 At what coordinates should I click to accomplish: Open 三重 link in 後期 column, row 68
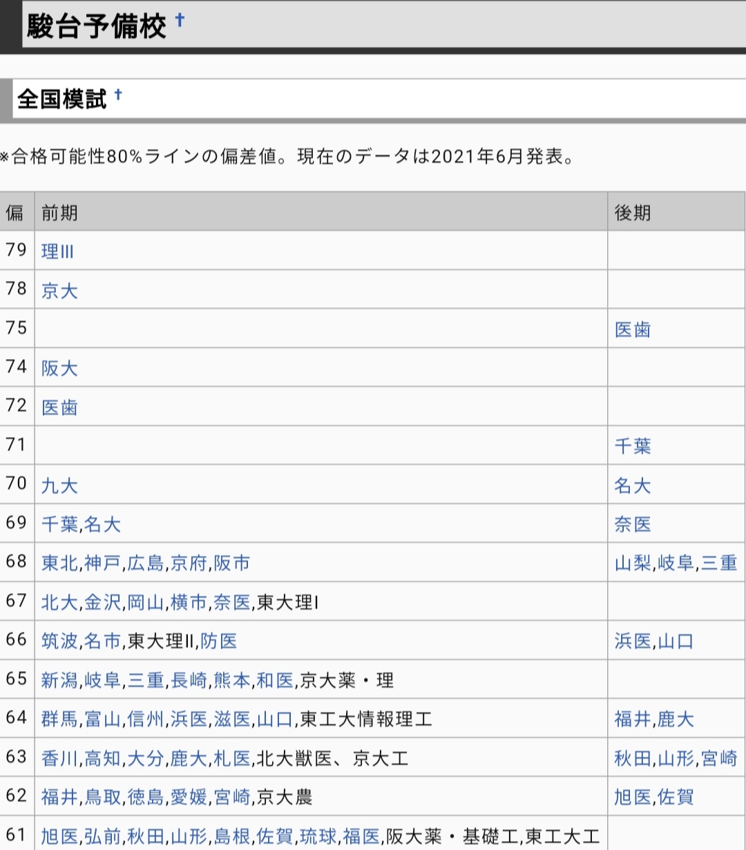[719, 563]
